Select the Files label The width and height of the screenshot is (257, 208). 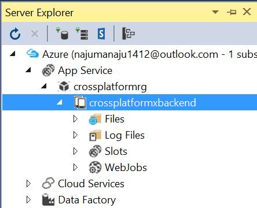115,119
